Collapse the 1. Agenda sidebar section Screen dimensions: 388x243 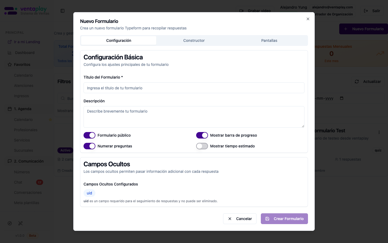(23, 109)
